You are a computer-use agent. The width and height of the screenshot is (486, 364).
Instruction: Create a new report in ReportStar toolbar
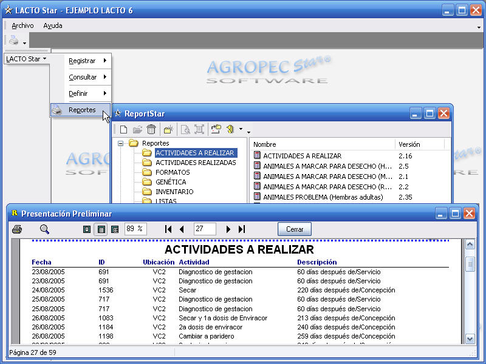(124, 129)
